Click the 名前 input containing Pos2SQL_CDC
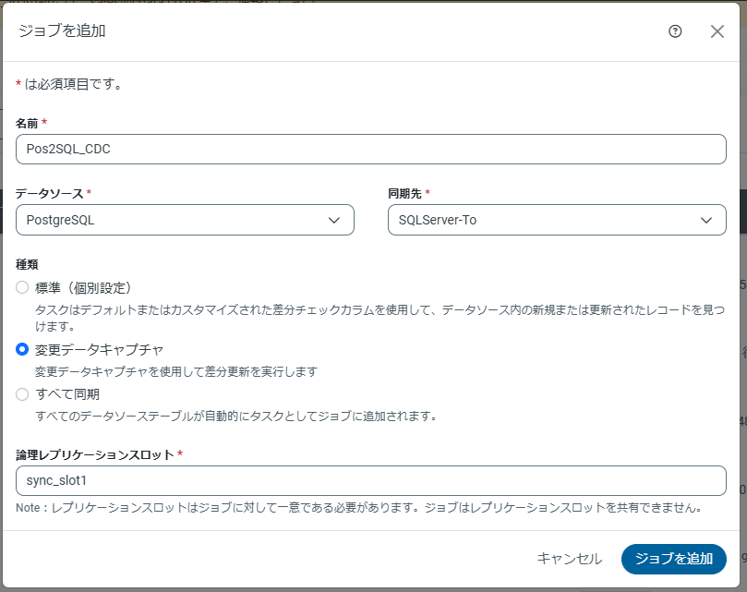Viewport: 747px width, 592px height. (x=370, y=150)
